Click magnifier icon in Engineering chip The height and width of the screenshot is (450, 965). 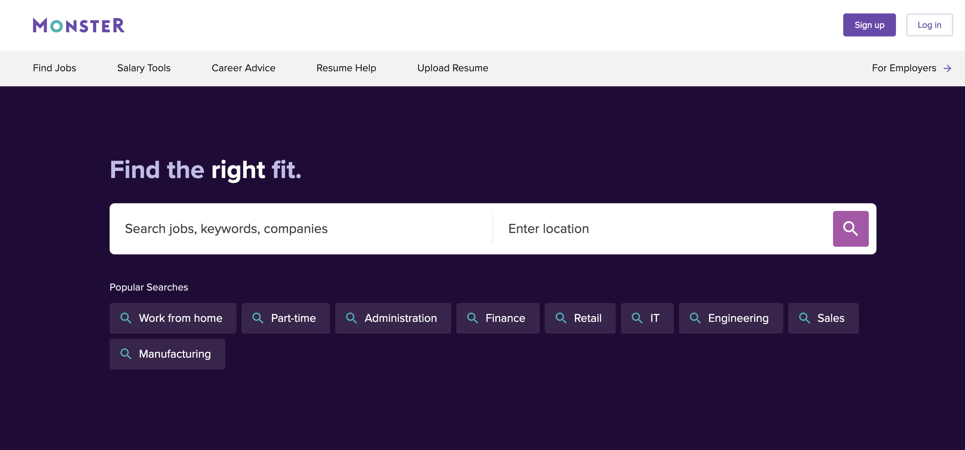click(695, 318)
